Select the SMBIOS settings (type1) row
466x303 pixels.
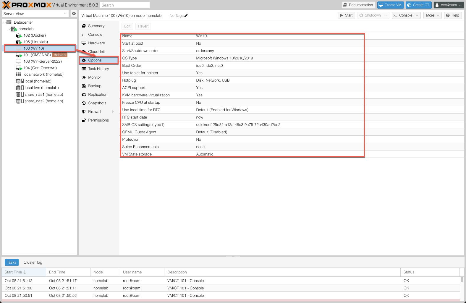tap(292, 125)
